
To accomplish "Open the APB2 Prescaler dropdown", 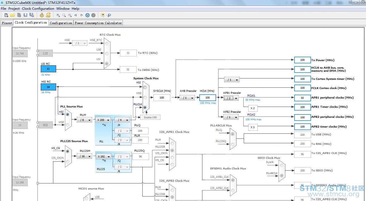I will [x=231, y=117].
